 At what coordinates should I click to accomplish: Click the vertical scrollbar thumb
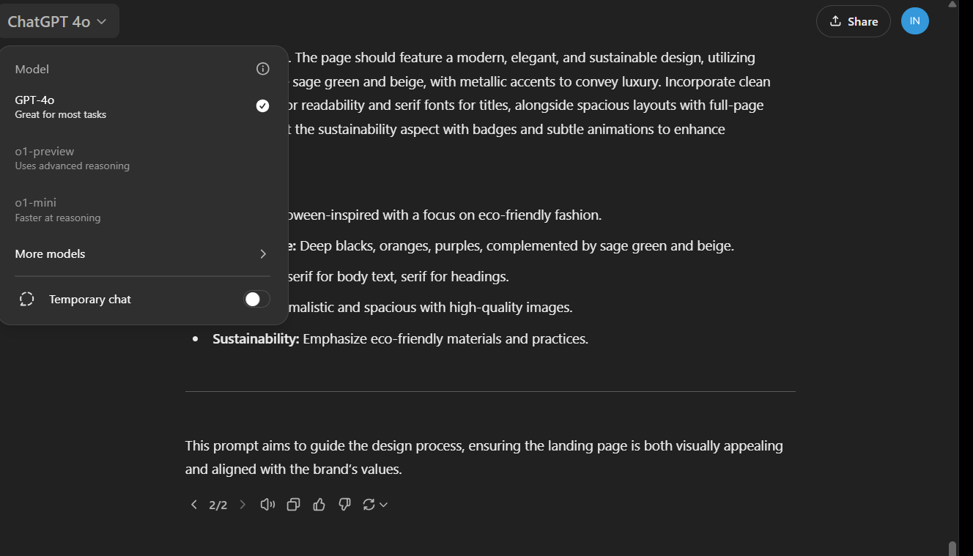[952, 548]
